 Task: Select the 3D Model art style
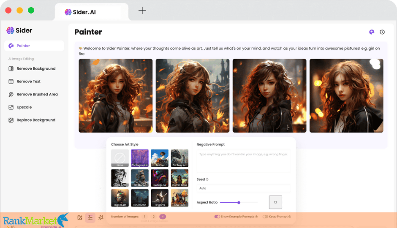(140, 178)
